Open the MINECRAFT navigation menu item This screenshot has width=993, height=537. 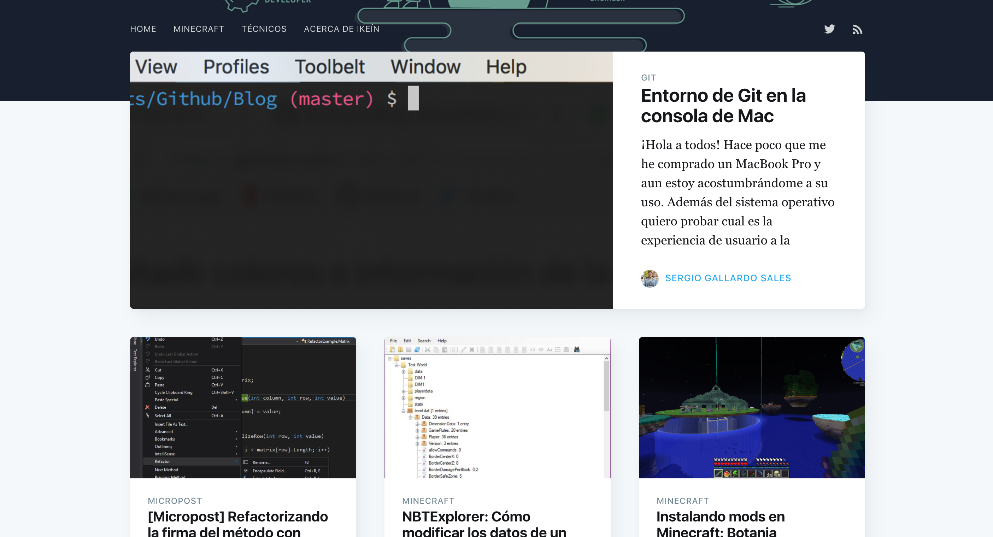coord(199,29)
